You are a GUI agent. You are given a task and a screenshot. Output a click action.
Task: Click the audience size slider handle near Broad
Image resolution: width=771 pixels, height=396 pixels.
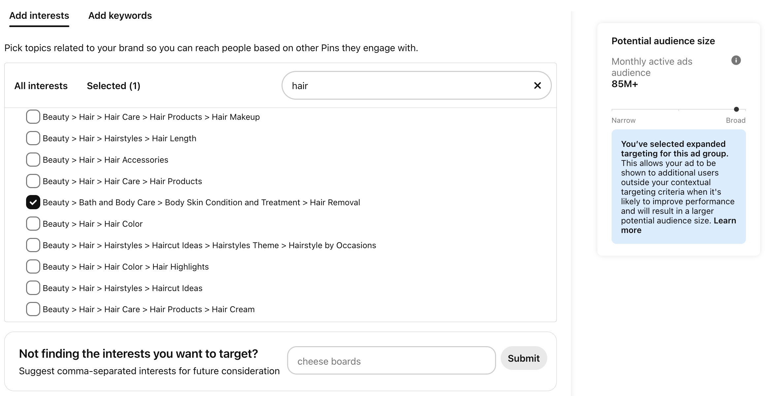click(736, 109)
